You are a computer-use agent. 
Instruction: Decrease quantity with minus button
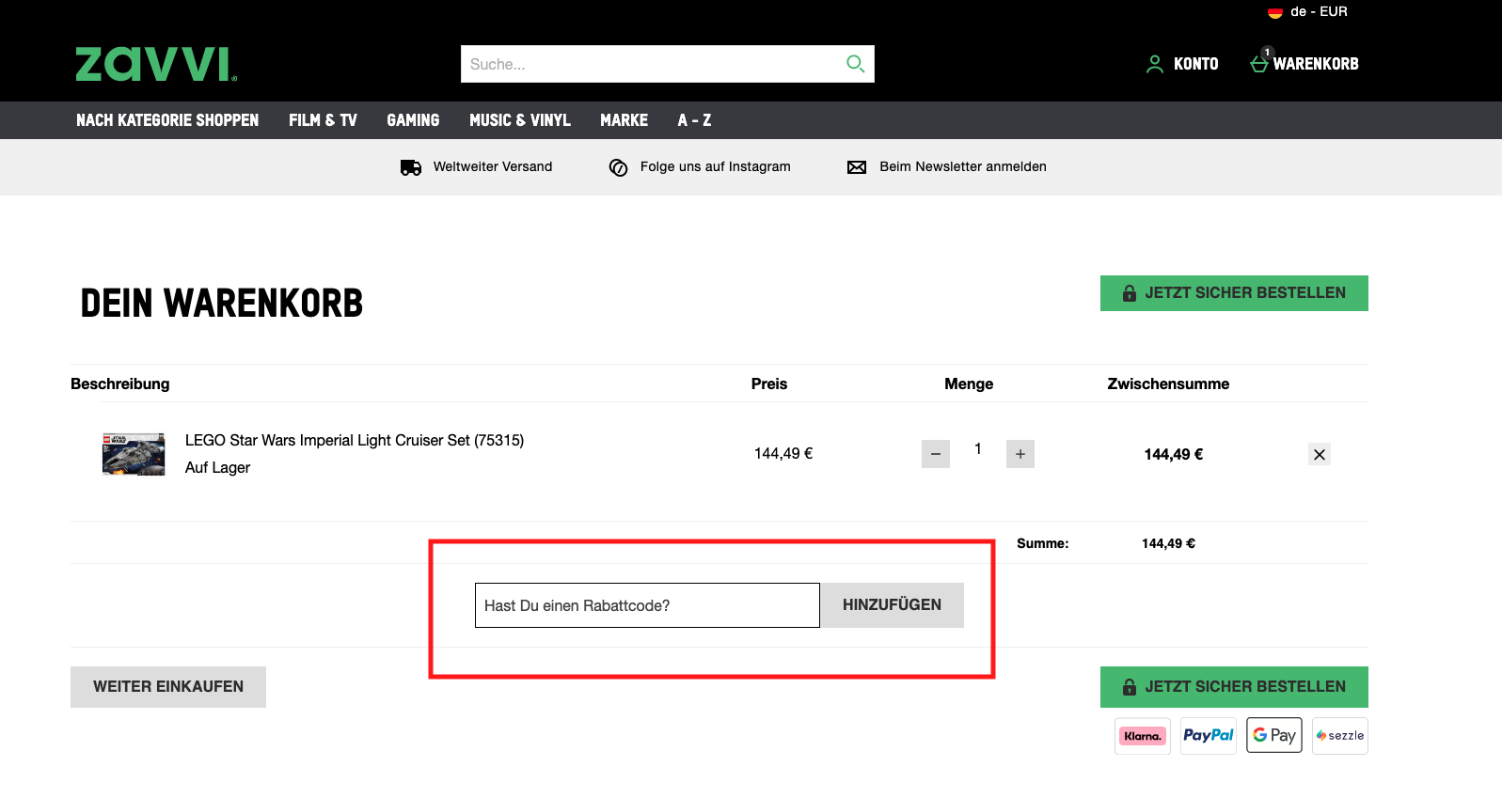936,454
